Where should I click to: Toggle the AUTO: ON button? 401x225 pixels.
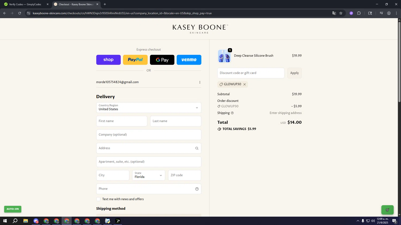tap(13, 209)
